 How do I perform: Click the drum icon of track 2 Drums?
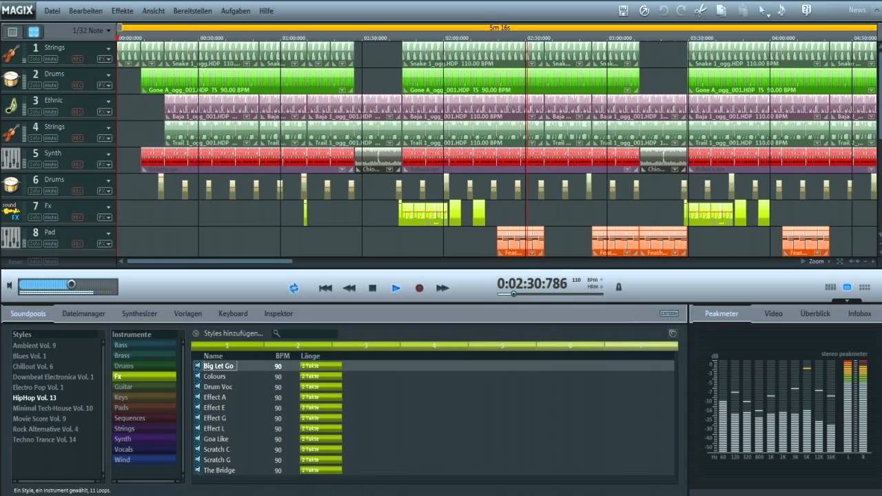pos(10,79)
